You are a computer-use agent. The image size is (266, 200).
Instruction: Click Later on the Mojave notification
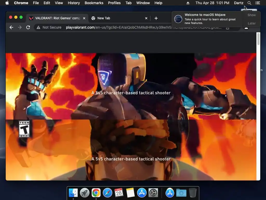(251, 23)
